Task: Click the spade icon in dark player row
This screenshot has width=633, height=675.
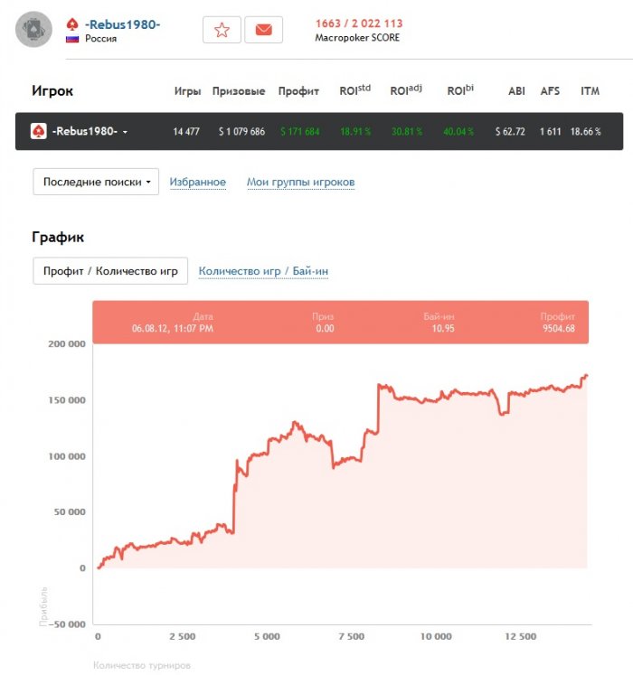Action: [39, 131]
